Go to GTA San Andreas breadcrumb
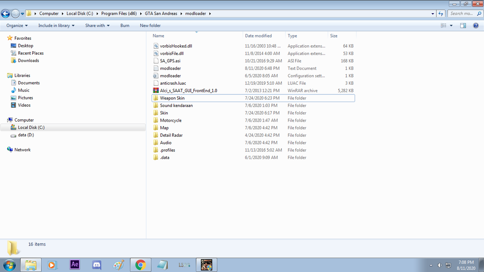The width and height of the screenshot is (484, 272). pos(161,14)
